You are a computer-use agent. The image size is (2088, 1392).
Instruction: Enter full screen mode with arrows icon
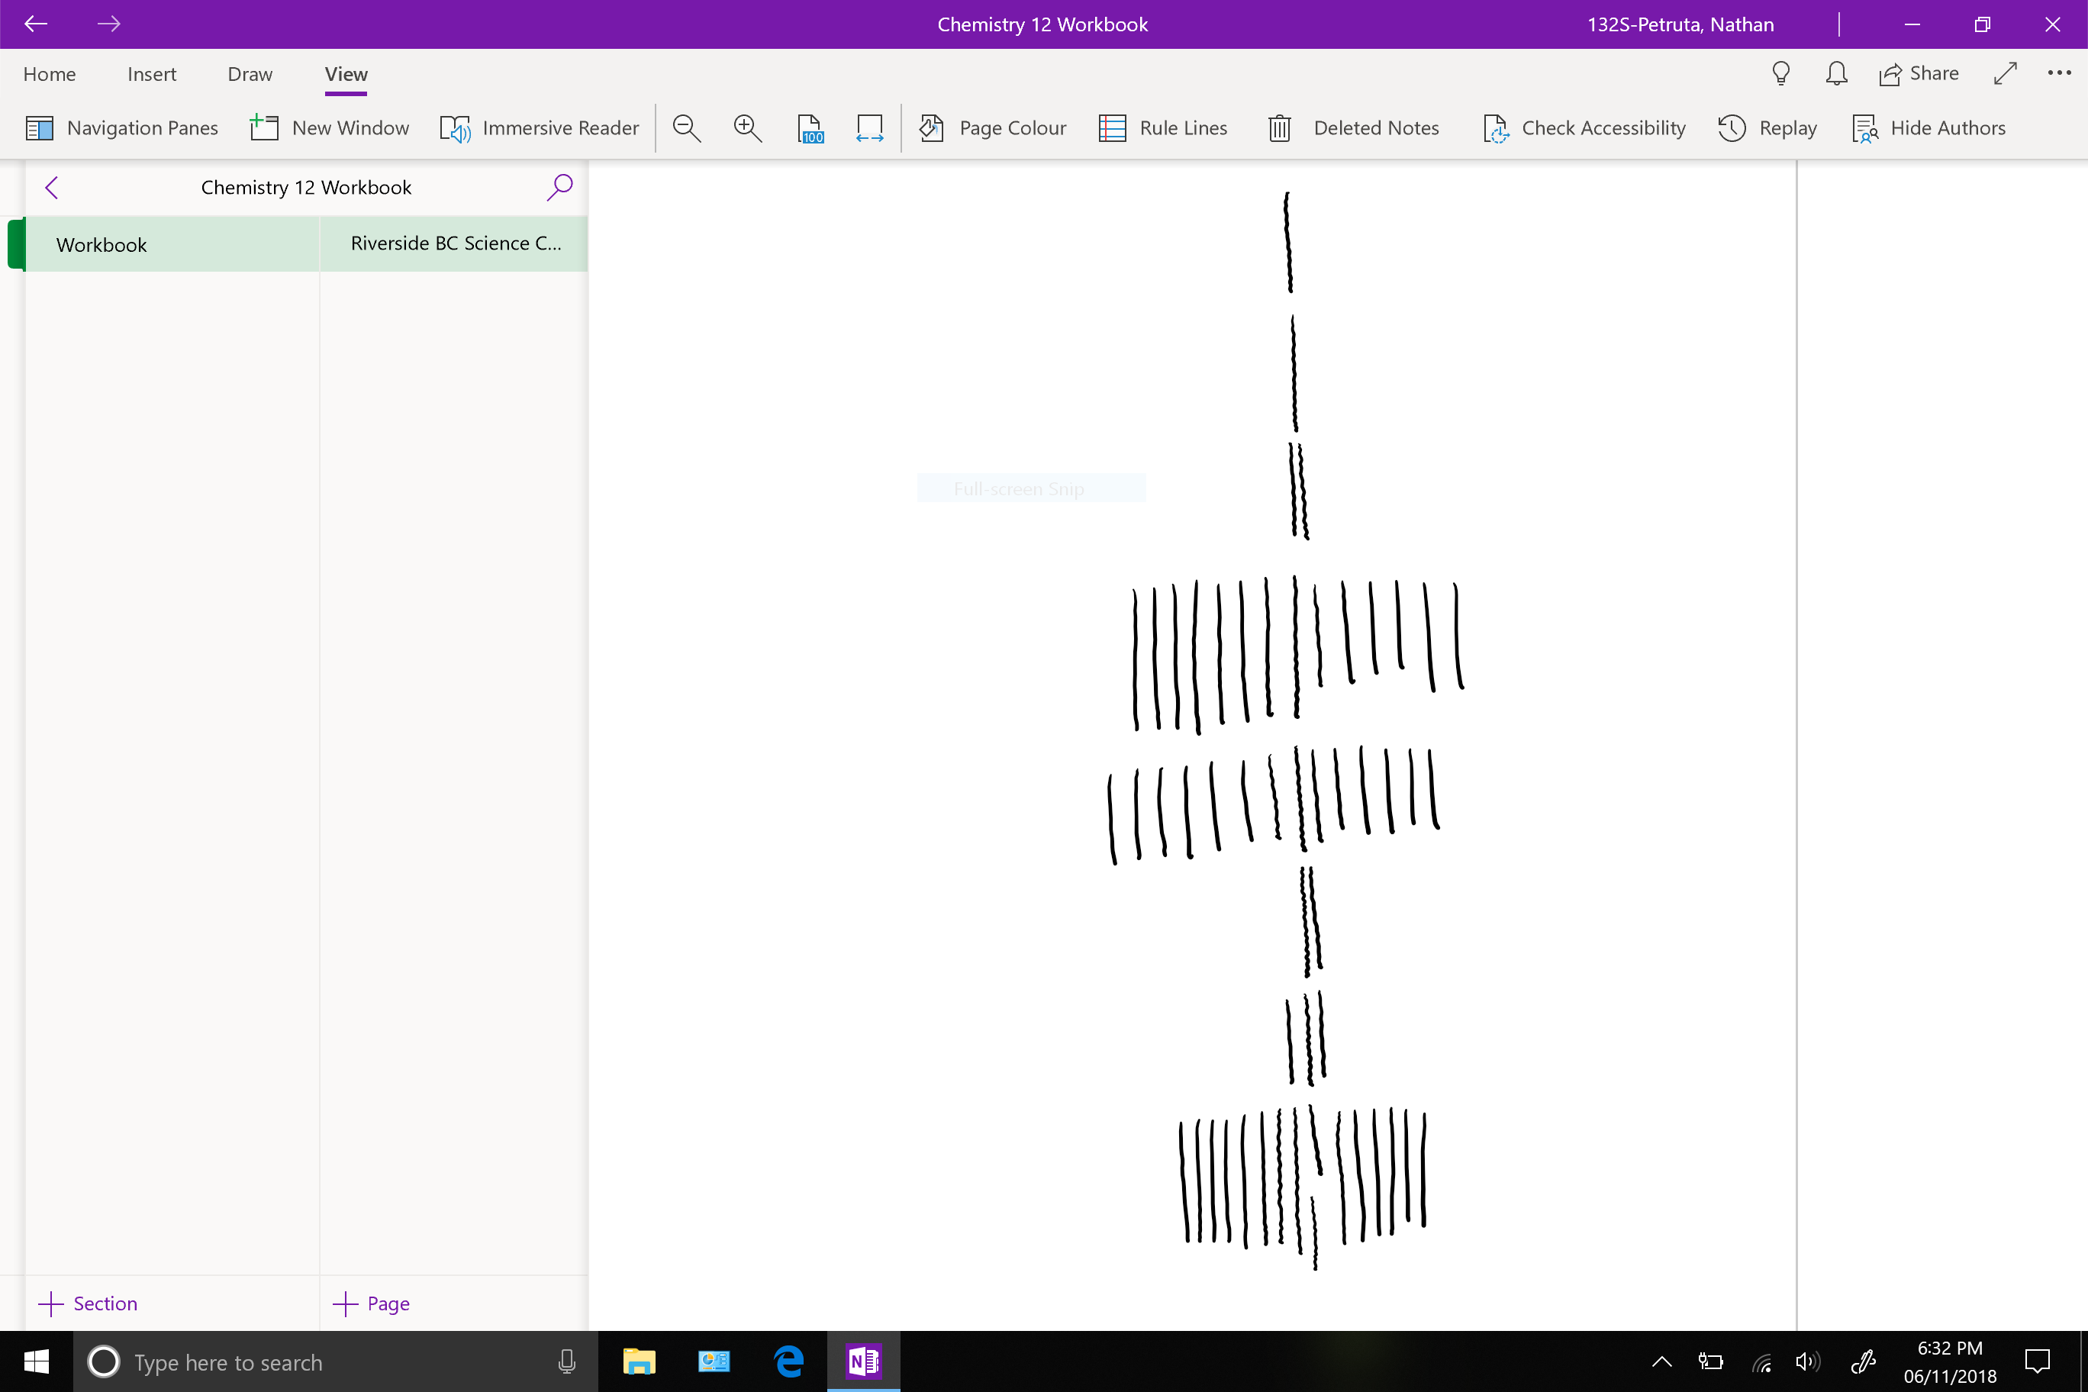point(2005,74)
